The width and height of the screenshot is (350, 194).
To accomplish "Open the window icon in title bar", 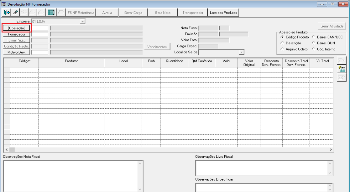I will 4,4.
